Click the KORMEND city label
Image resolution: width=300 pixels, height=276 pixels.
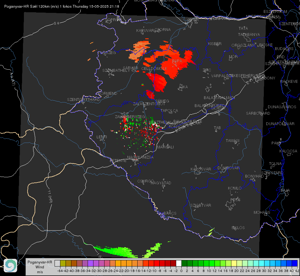click(108, 94)
